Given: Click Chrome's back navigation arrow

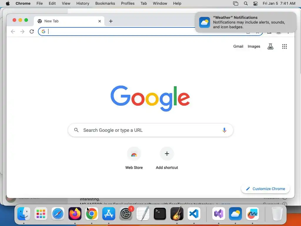Looking at the screenshot, I should pyautogui.click(x=13, y=31).
